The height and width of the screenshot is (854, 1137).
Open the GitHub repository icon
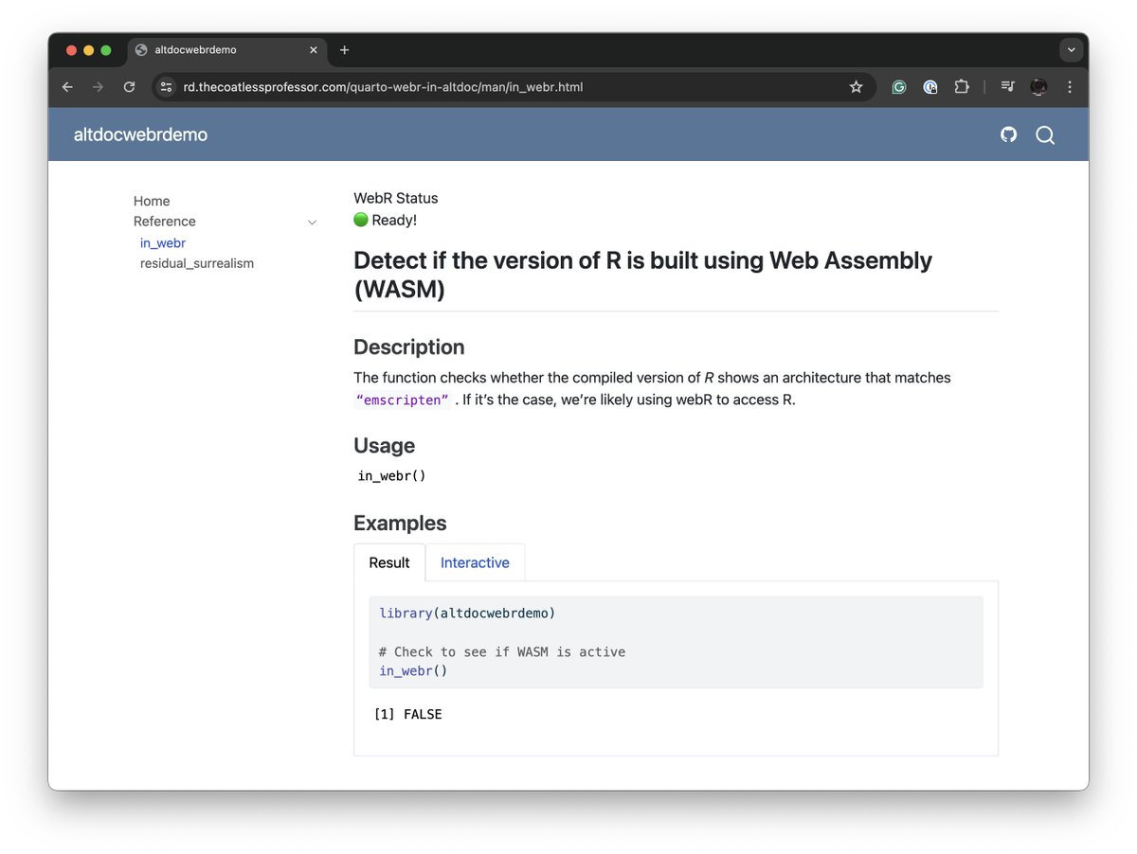[x=1008, y=134]
